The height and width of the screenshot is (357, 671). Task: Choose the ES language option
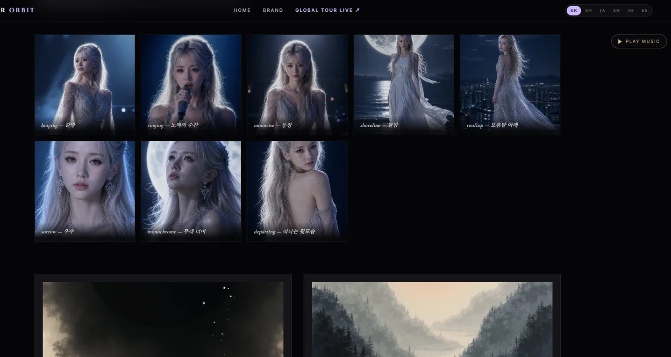645,10
